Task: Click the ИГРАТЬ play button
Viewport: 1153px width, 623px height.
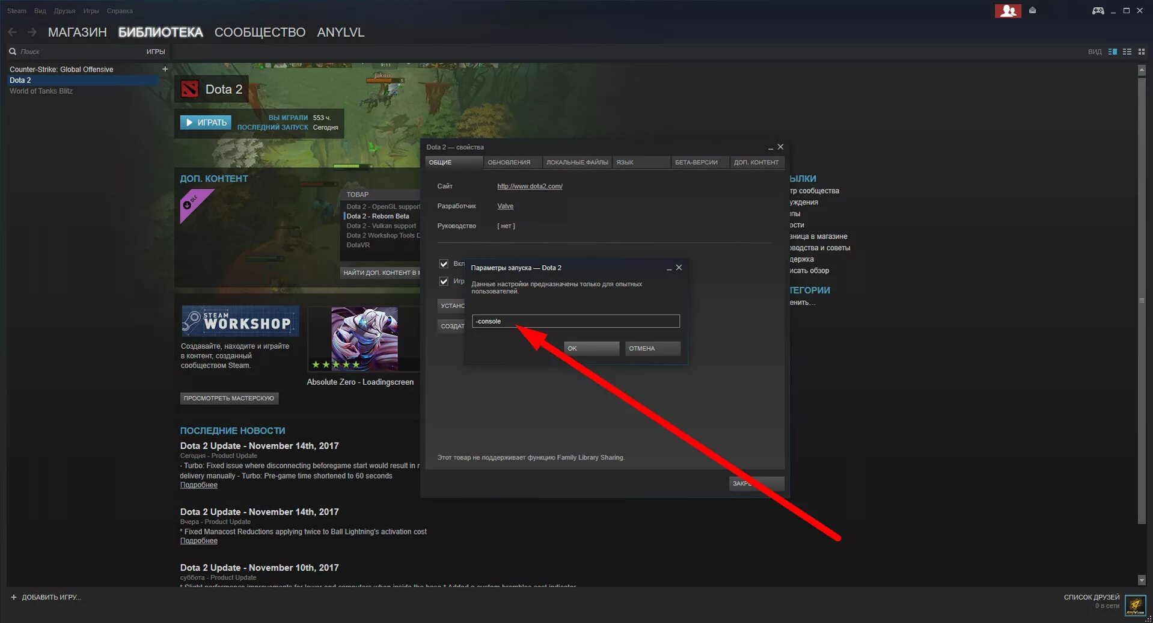Action: [206, 123]
